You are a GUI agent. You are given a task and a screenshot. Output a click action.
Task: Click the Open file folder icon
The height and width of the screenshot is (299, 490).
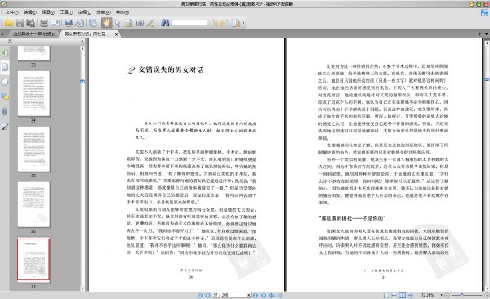[8, 23]
